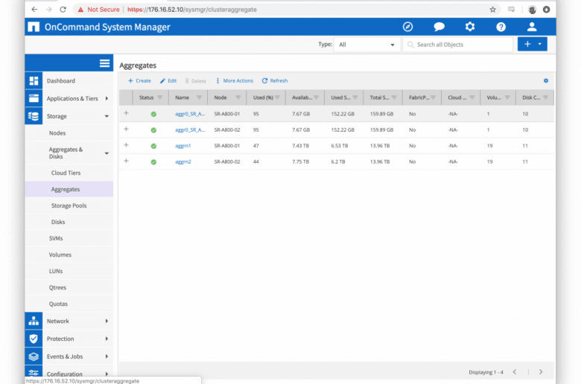The height and width of the screenshot is (384, 581).
Task: Filter the Node column
Action: pos(238,97)
